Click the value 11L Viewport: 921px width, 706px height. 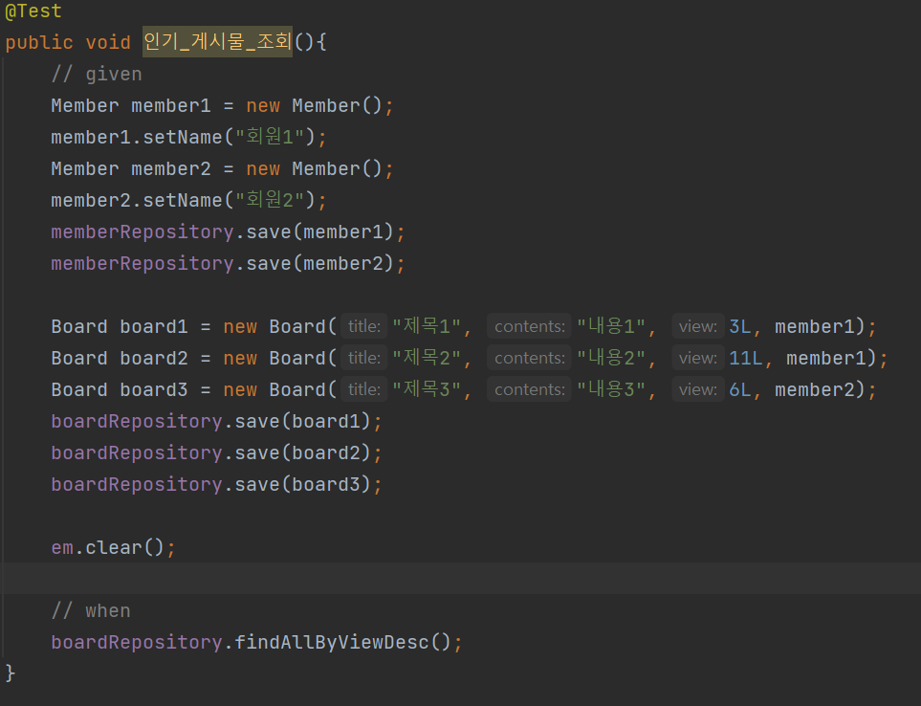pos(746,359)
